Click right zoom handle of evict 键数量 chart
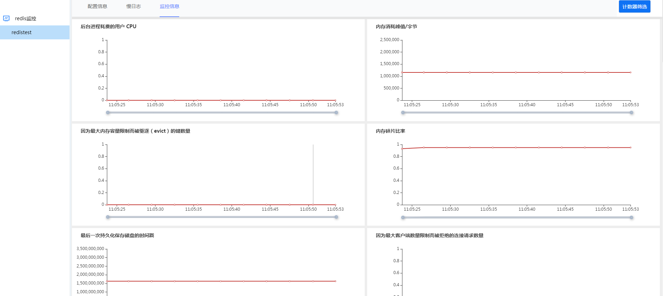The image size is (663, 296). pos(336,217)
